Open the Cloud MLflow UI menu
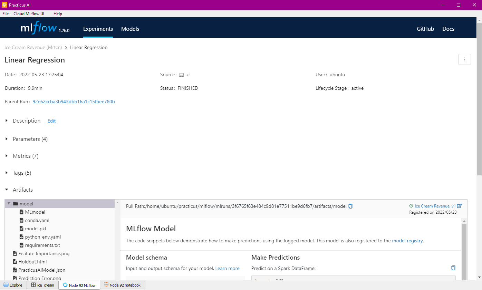Screen dimensions: 482x290 point(29,13)
